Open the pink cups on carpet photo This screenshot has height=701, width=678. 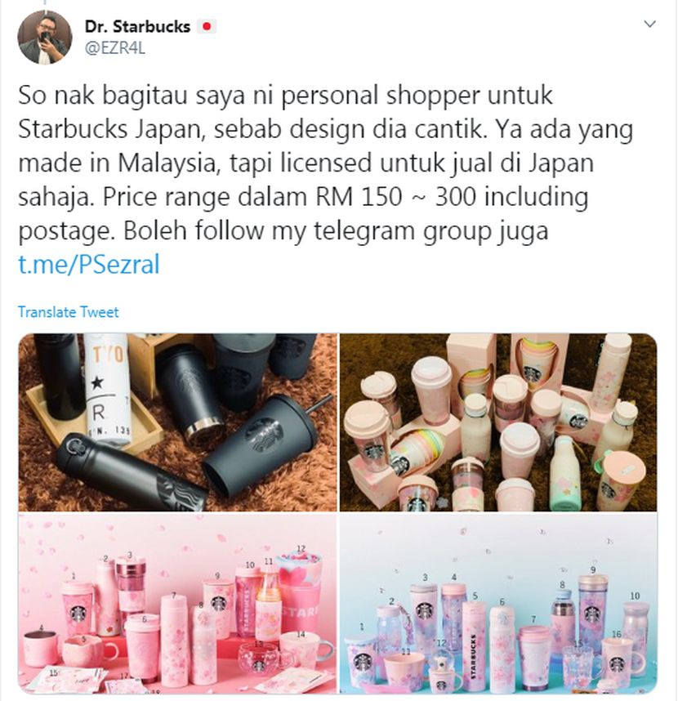tap(498, 422)
